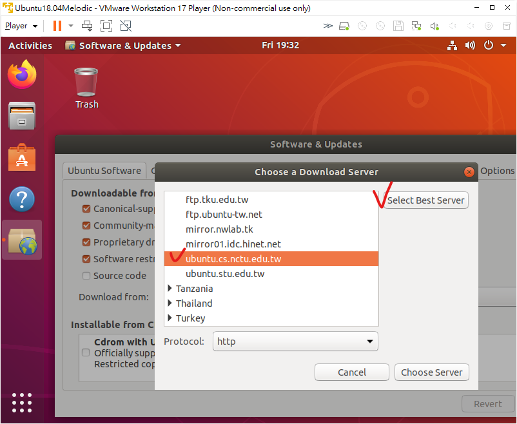Open the Player menu

pos(21,26)
